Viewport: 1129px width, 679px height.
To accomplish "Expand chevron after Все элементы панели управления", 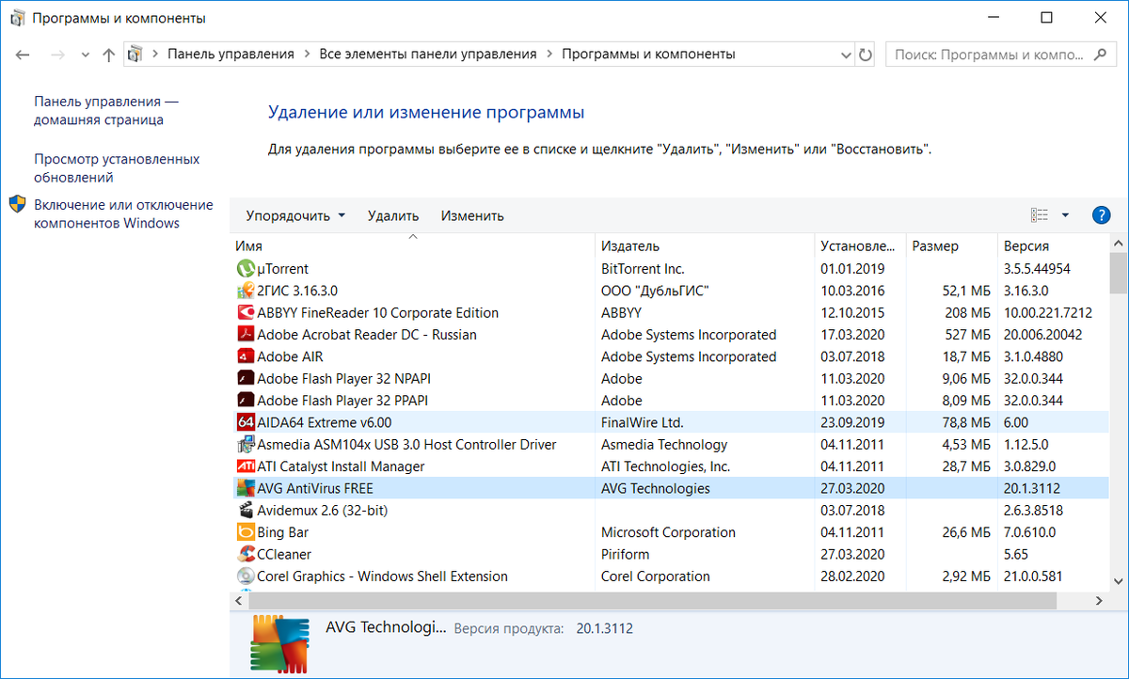I will (x=549, y=55).
